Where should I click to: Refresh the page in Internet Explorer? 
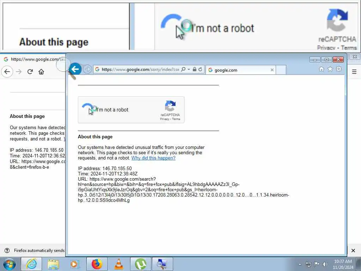[x=200, y=69]
